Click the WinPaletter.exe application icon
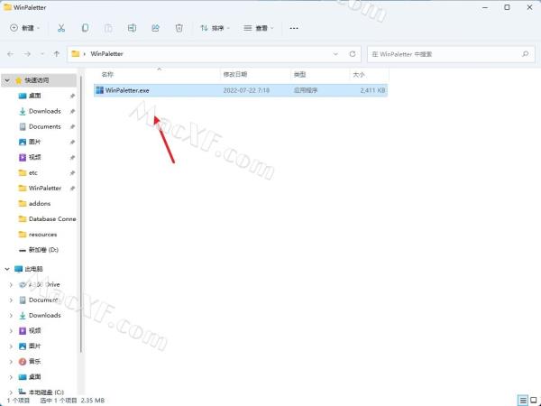This screenshot has width=541, height=406. coord(100,90)
